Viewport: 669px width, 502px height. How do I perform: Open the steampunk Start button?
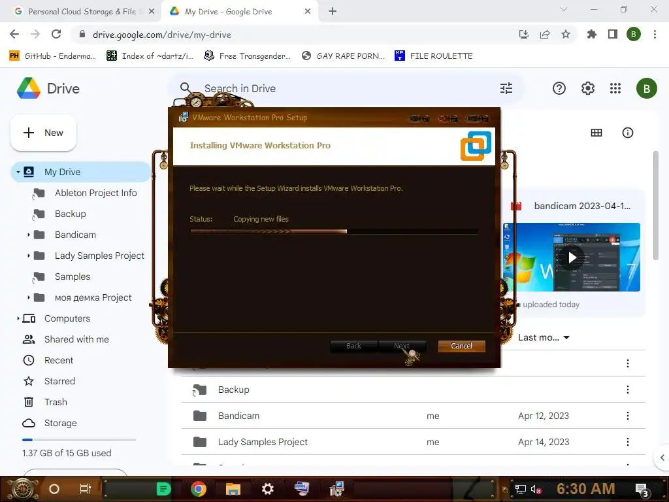[x=23, y=489]
